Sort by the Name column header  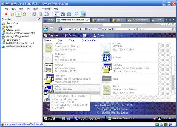[47, 40]
